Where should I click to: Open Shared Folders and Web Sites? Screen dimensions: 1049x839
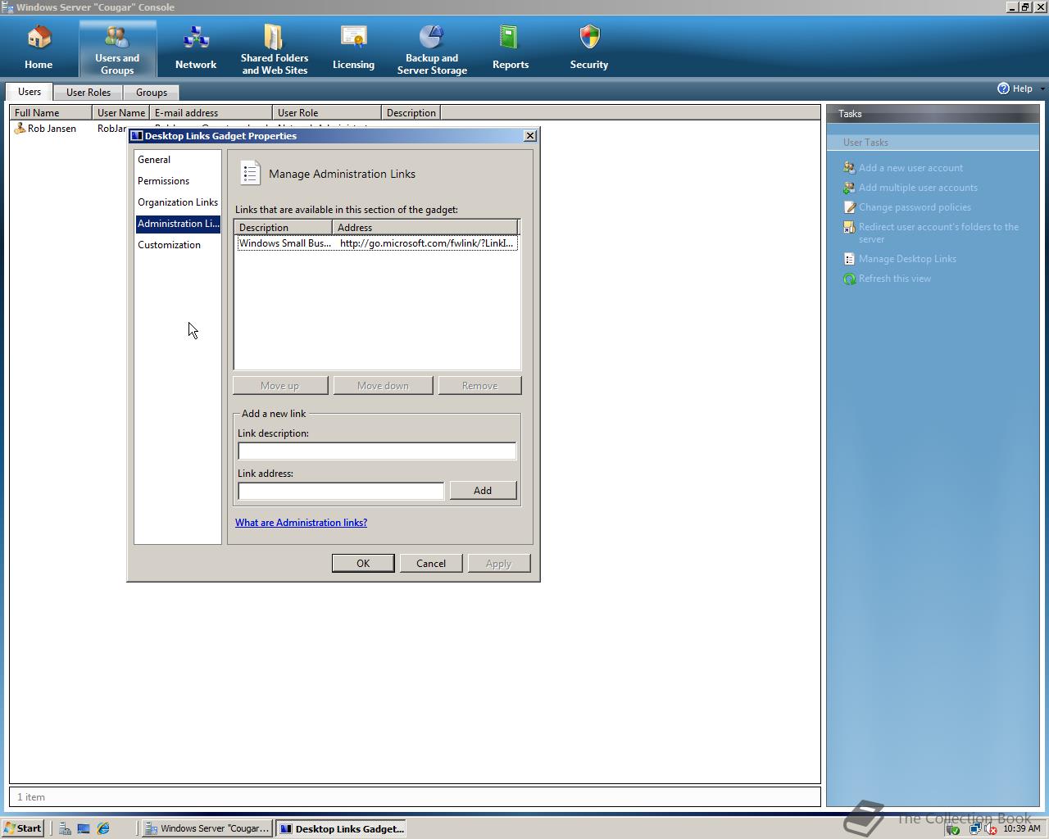pos(274,37)
